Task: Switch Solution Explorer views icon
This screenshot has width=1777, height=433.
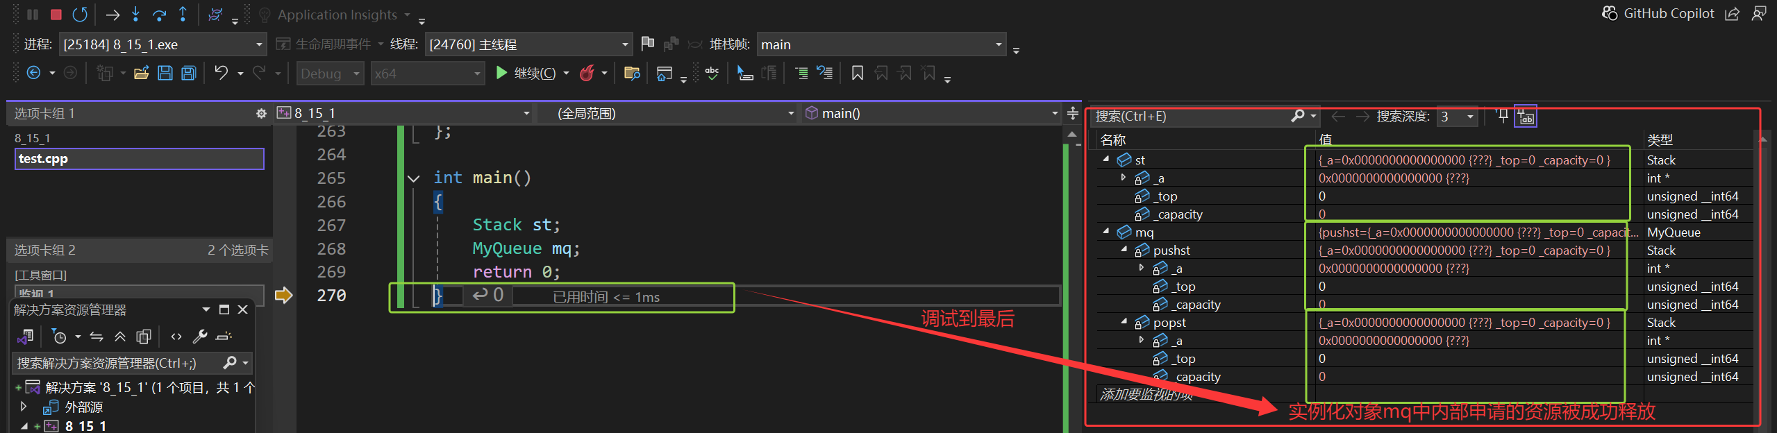Action: 25,337
